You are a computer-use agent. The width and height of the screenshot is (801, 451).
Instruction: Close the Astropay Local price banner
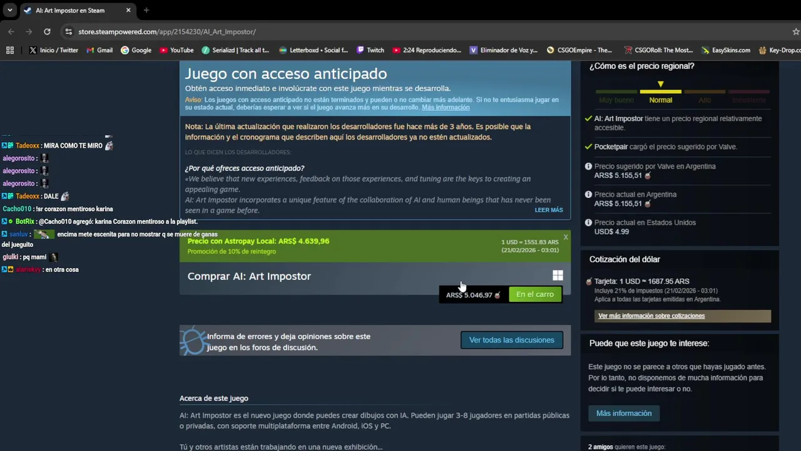[x=566, y=237]
